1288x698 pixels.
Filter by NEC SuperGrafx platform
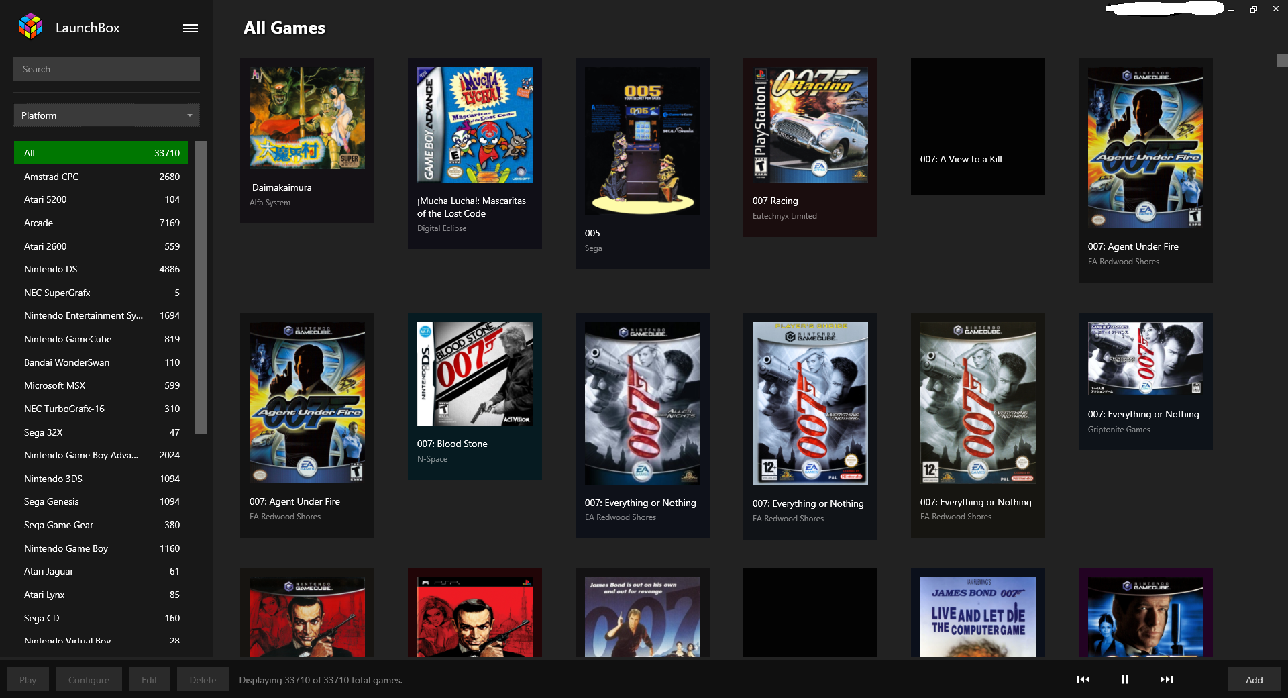pyautogui.click(x=101, y=293)
